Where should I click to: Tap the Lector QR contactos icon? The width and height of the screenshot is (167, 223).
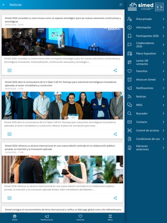click(129, 62)
